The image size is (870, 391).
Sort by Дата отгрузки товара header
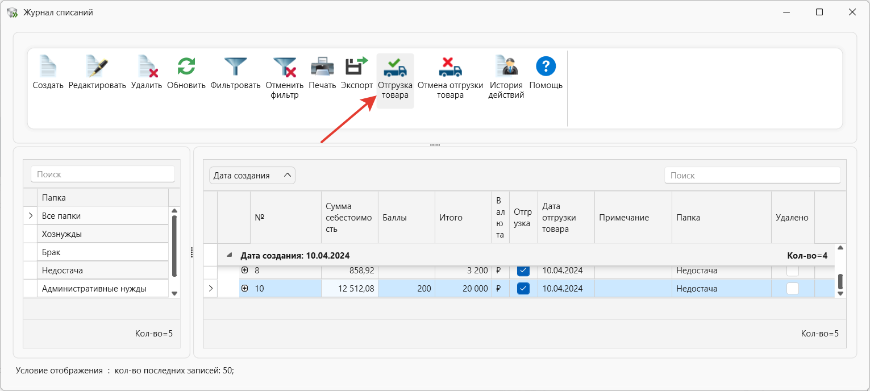pos(566,218)
